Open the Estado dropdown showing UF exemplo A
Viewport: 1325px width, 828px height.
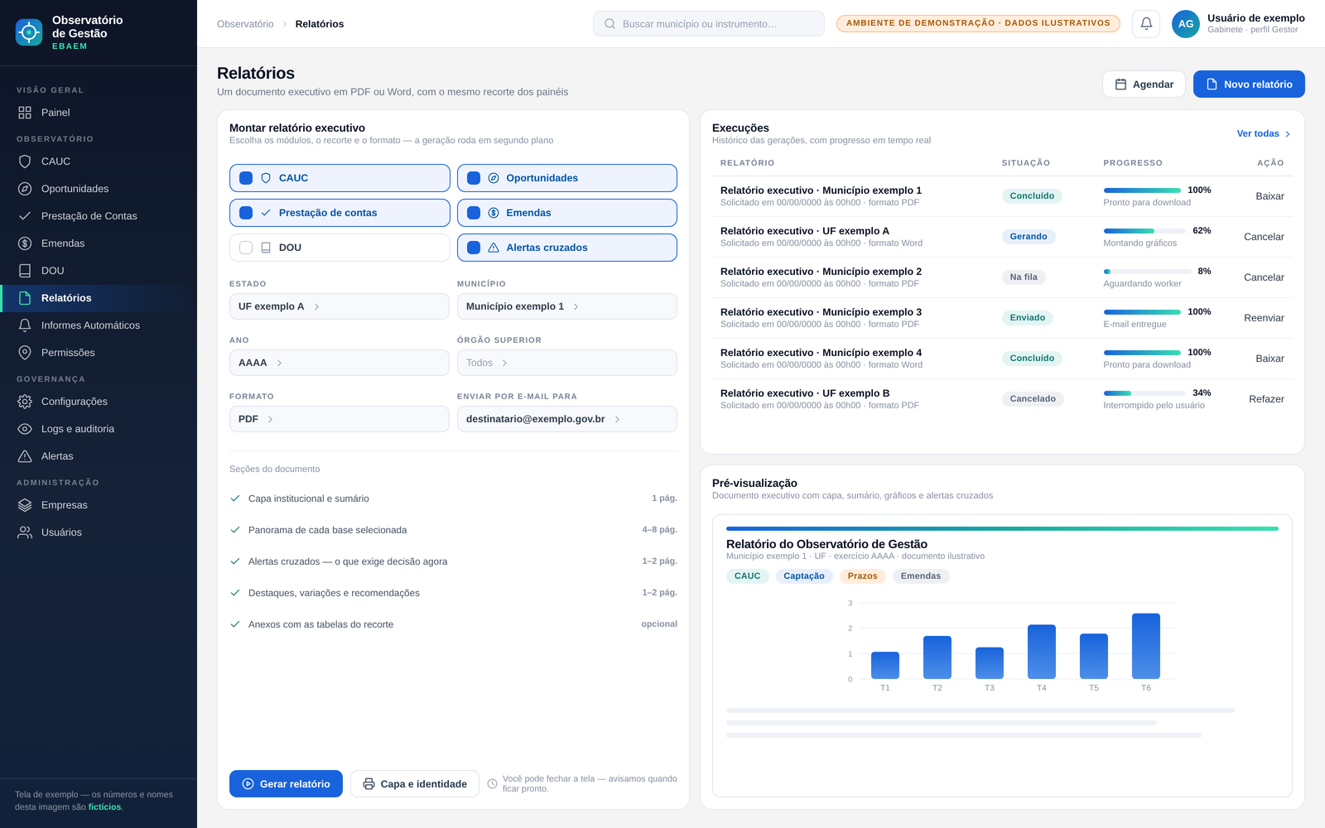tap(340, 306)
